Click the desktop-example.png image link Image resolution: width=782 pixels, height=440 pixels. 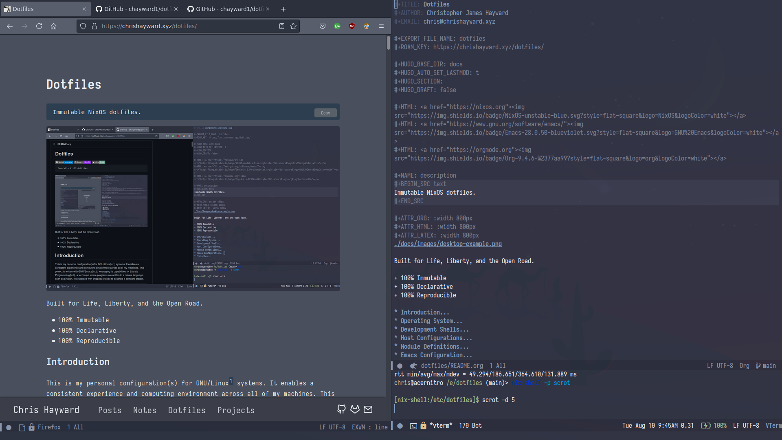point(448,244)
